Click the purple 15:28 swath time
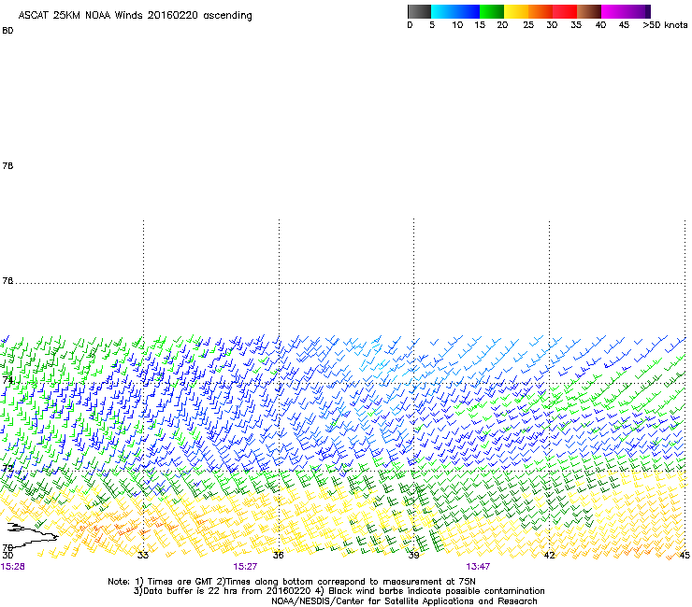 tap(13, 567)
